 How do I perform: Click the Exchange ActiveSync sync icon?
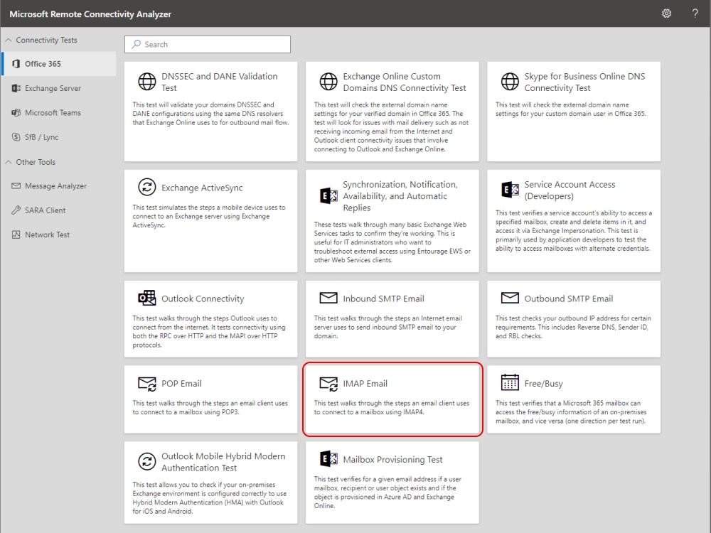147,187
